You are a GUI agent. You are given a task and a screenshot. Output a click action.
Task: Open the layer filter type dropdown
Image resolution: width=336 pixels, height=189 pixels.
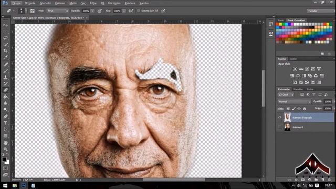pyautogui.click(x=286, y=94)
